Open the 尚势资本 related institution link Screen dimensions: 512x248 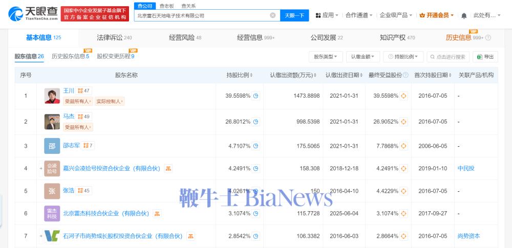[469, 236]
